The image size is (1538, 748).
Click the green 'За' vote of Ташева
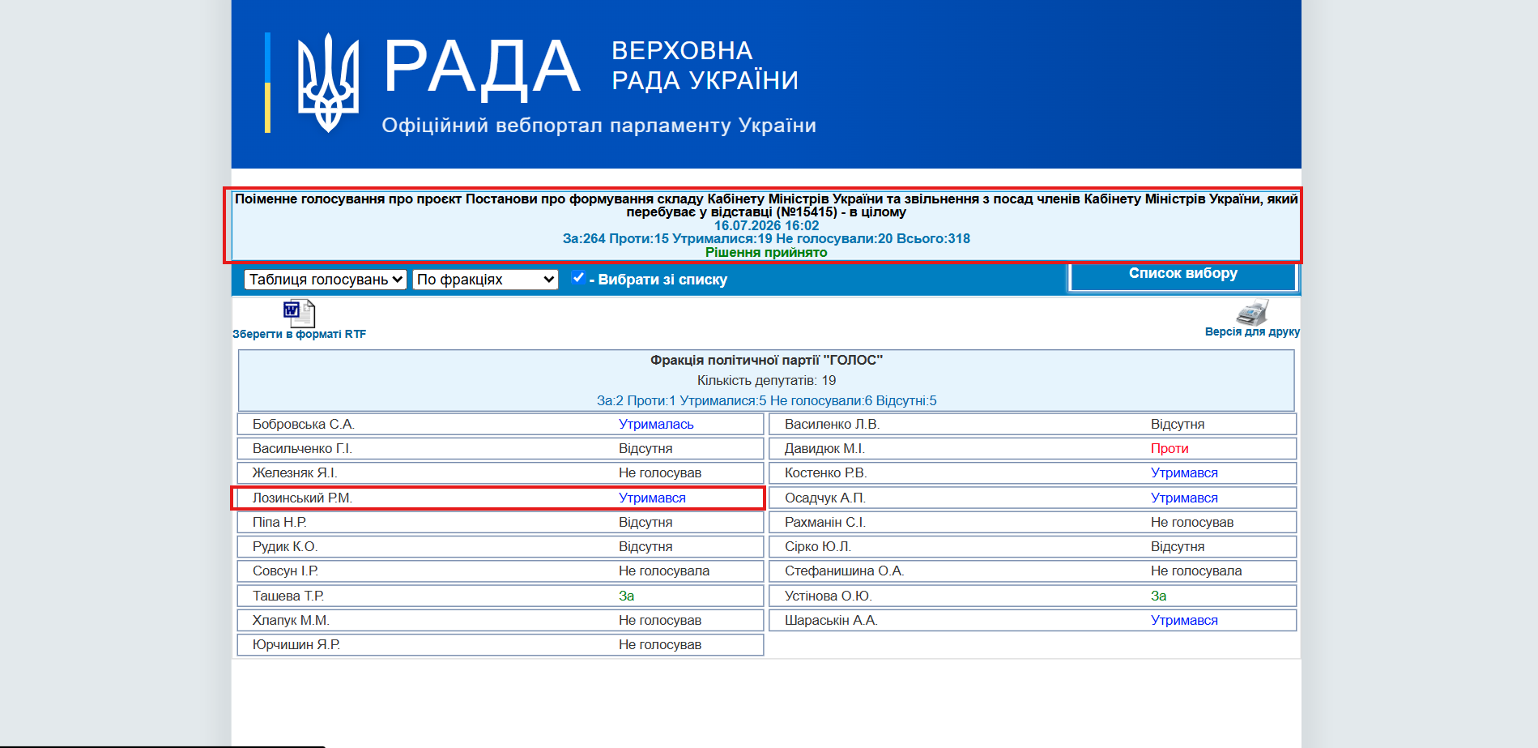click(626, 596)
